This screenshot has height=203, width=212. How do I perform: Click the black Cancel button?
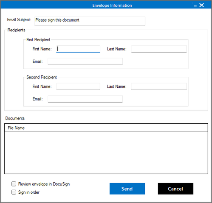click(x=175, y=189)
